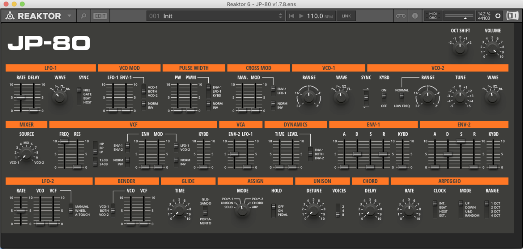Click the MIXER SOURCE knob
The height and width of the screenshot is (249, 523).
(26, 153)
